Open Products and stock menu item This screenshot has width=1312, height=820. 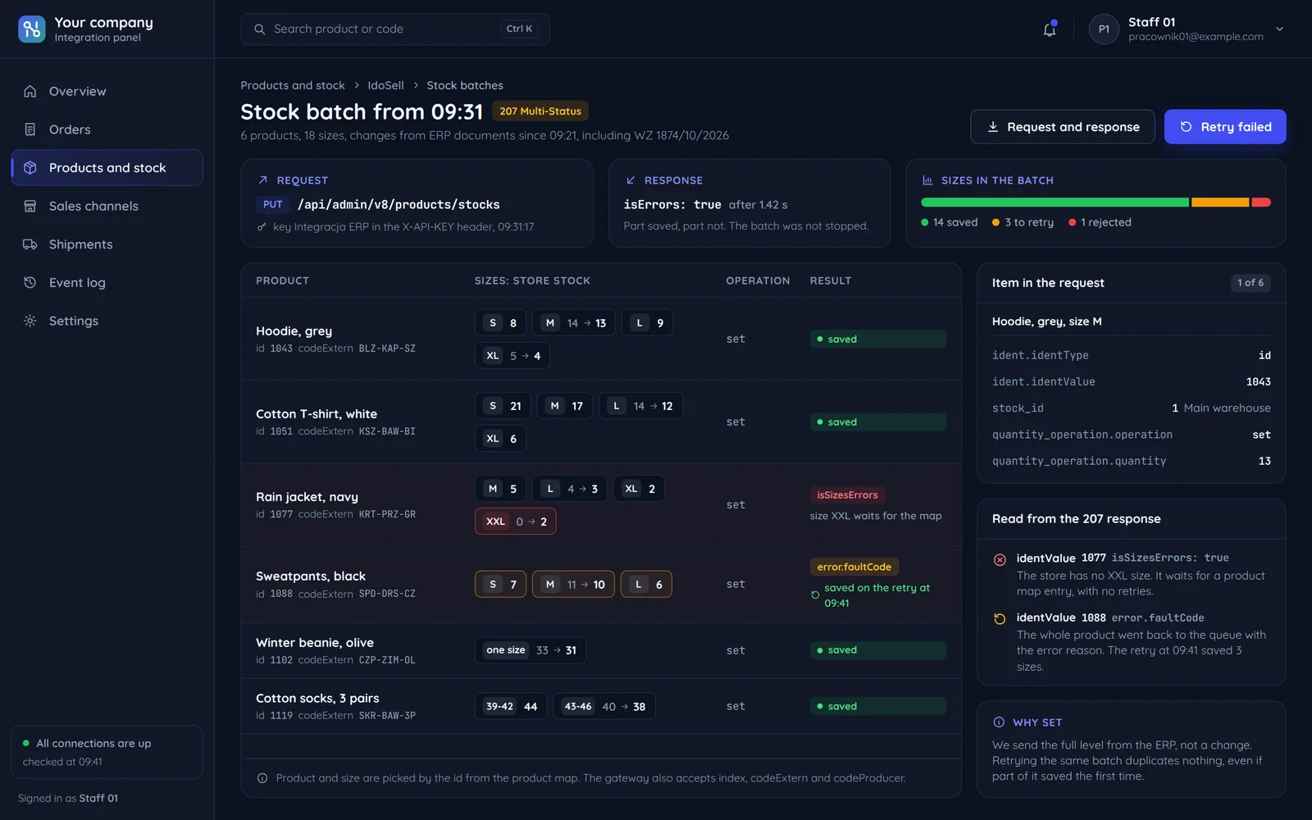(107, 167)
